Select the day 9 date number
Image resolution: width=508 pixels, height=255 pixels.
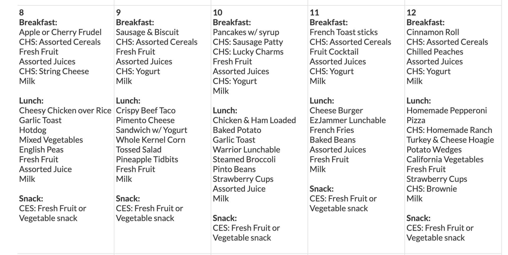[x=118, y=12]
